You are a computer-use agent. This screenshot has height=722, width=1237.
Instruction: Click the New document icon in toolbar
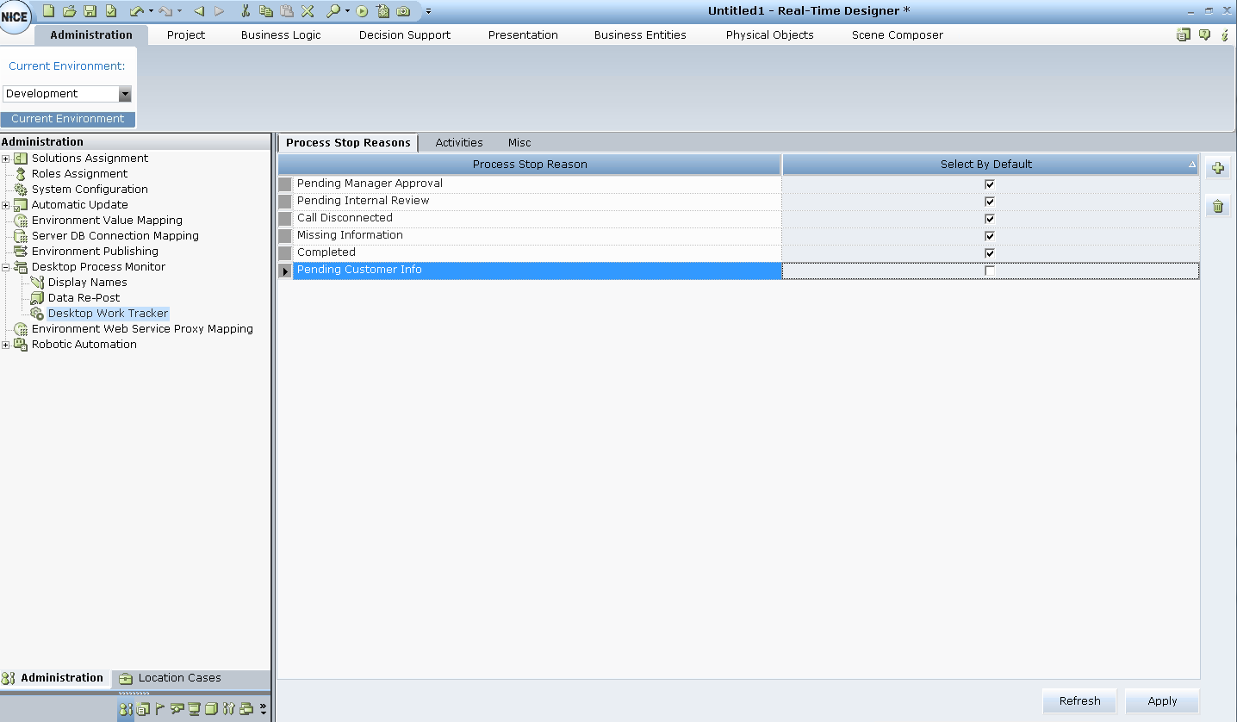[49, 11]
